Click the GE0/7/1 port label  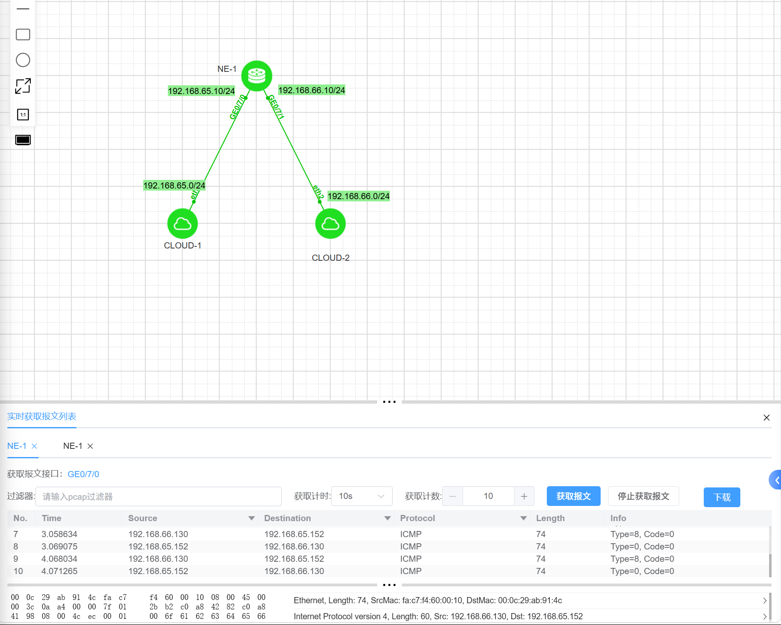276,107
